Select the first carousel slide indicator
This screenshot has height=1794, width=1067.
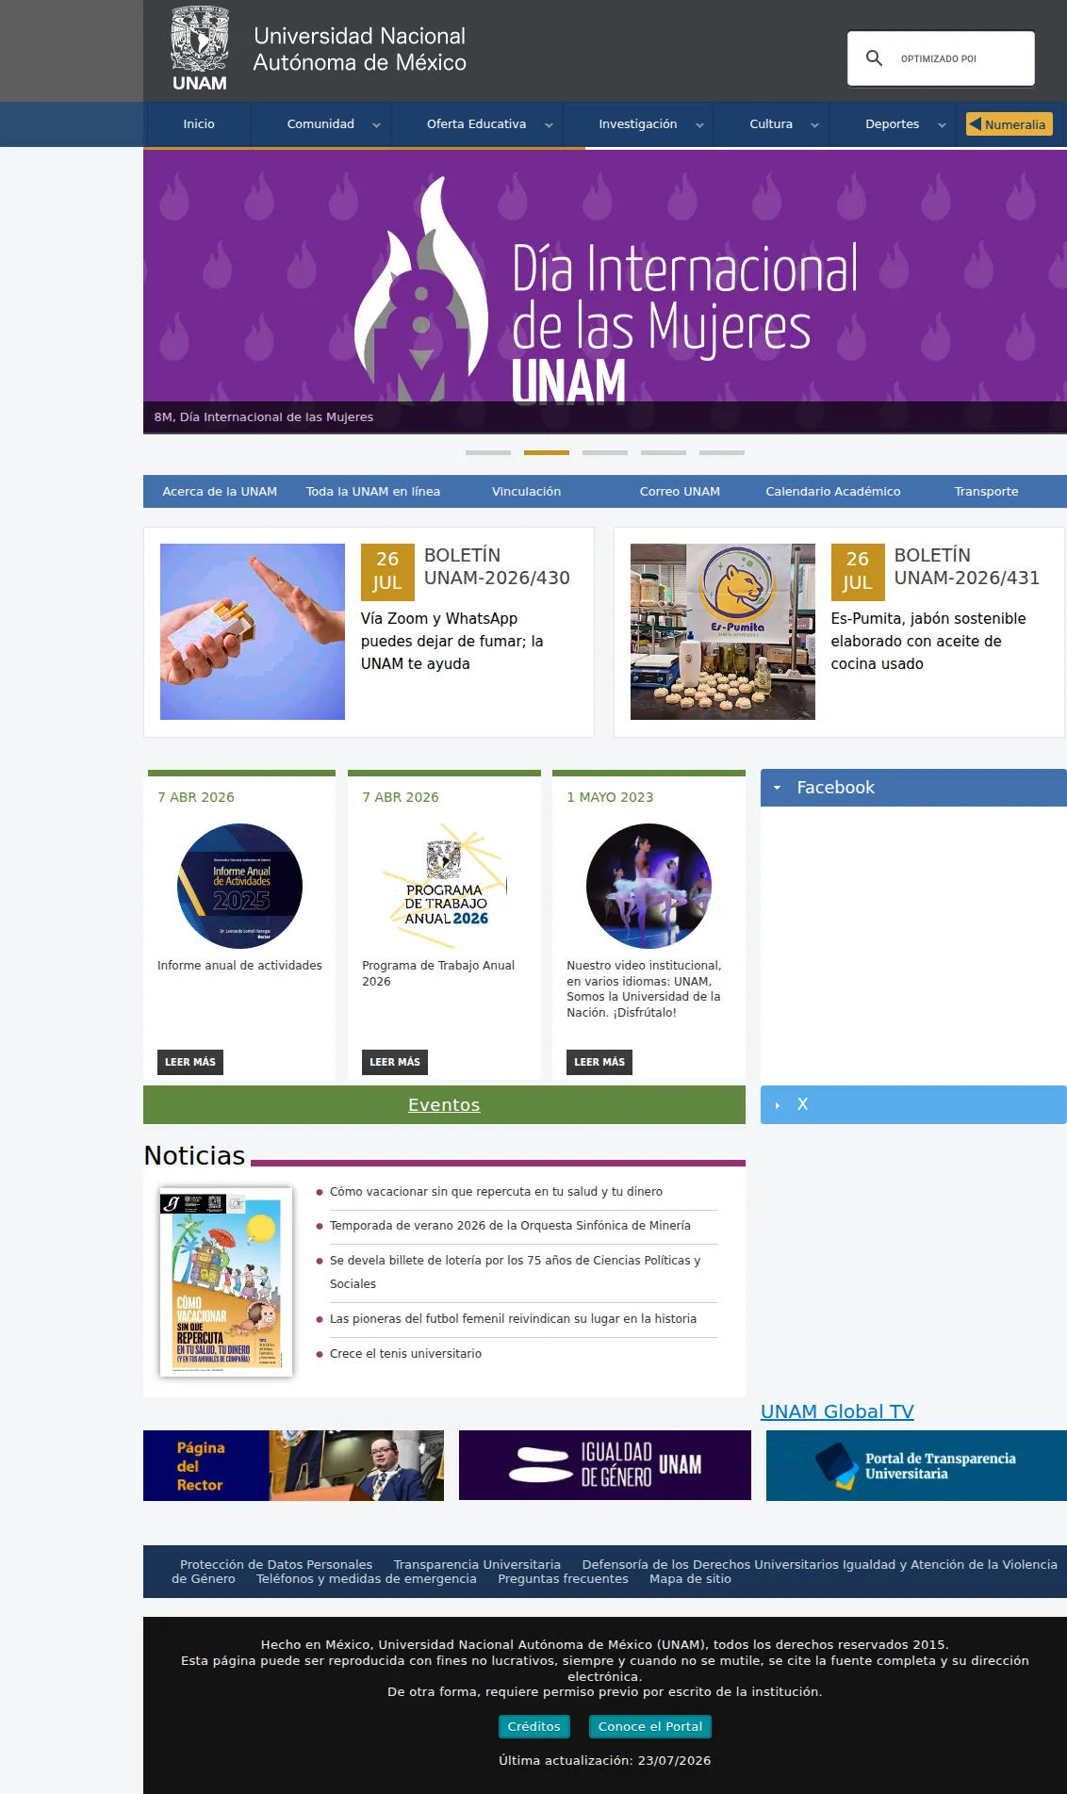[488, 452]
